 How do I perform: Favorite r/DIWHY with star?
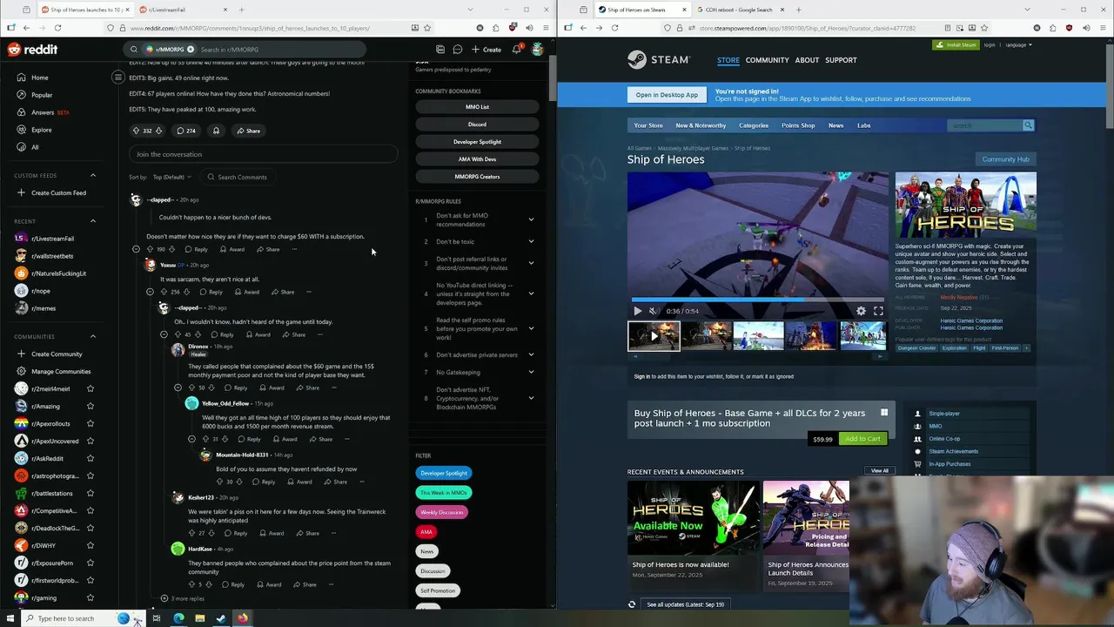[x=91, y=545]
